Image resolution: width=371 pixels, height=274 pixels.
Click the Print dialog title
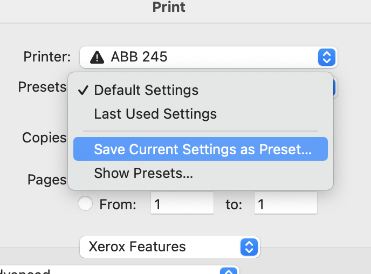coord(169,7)
